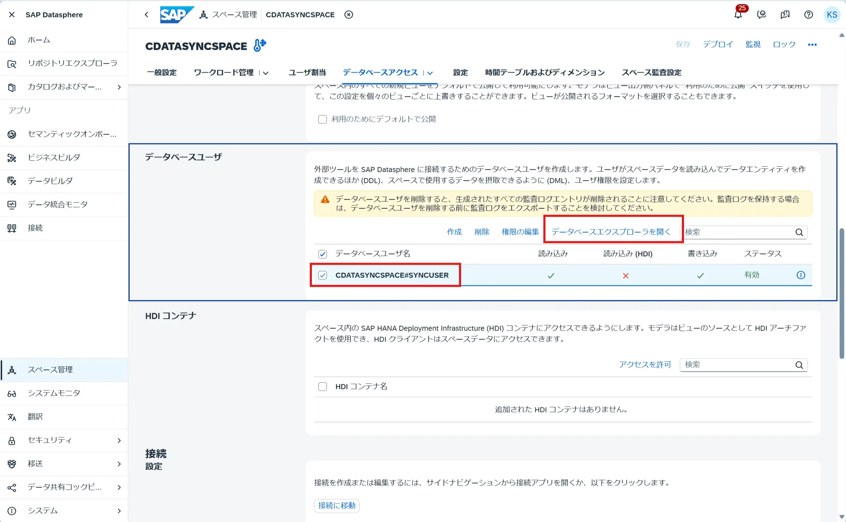This screenshot has width=846, height=522.
Task: Click the help question mark icon
Action: [808, 15]
